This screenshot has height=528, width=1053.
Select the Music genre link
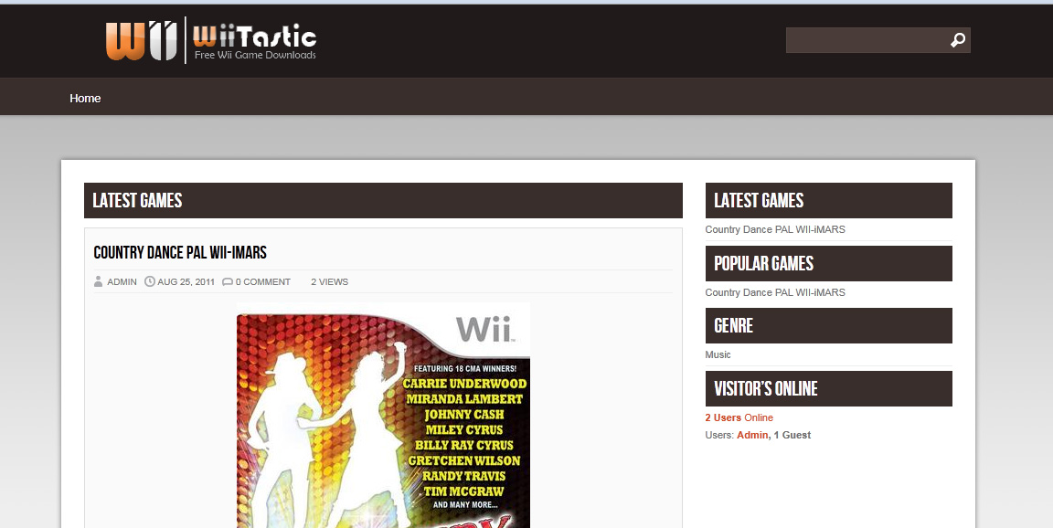coord(718,354)
